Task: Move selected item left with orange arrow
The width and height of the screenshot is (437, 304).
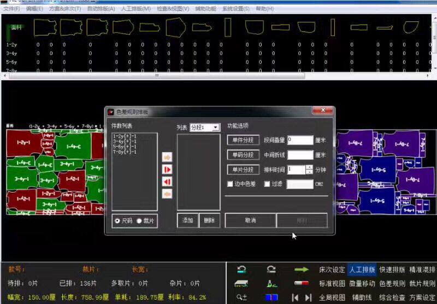Action: 167,194
